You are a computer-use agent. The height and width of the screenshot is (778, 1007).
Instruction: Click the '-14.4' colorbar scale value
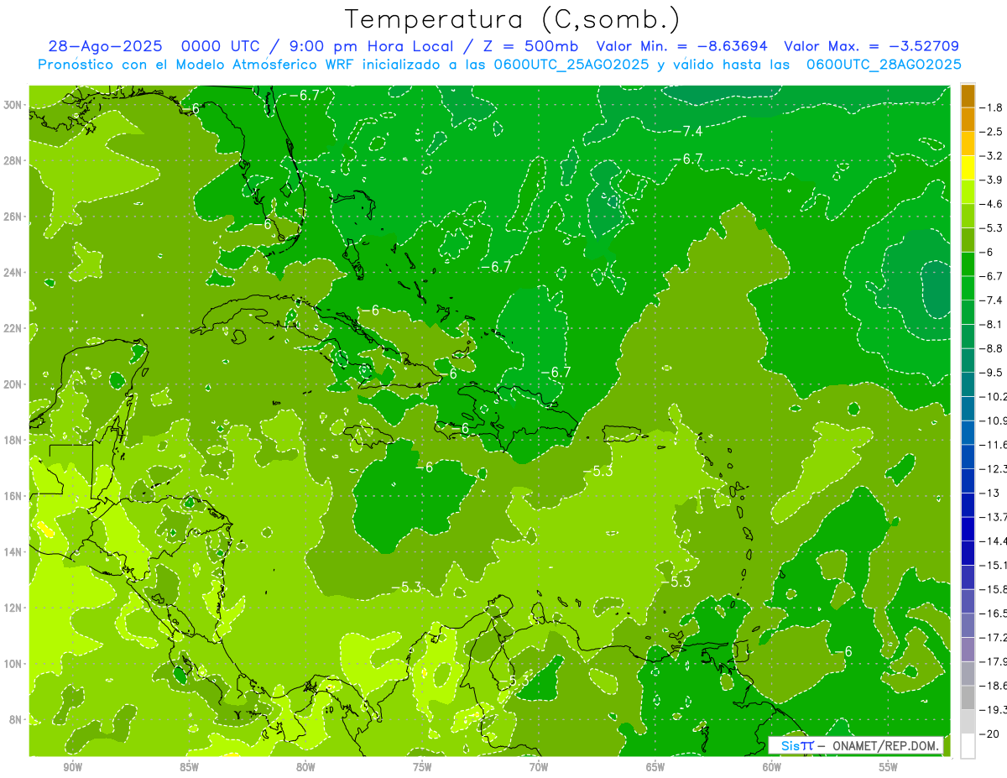tap(994, 541)
